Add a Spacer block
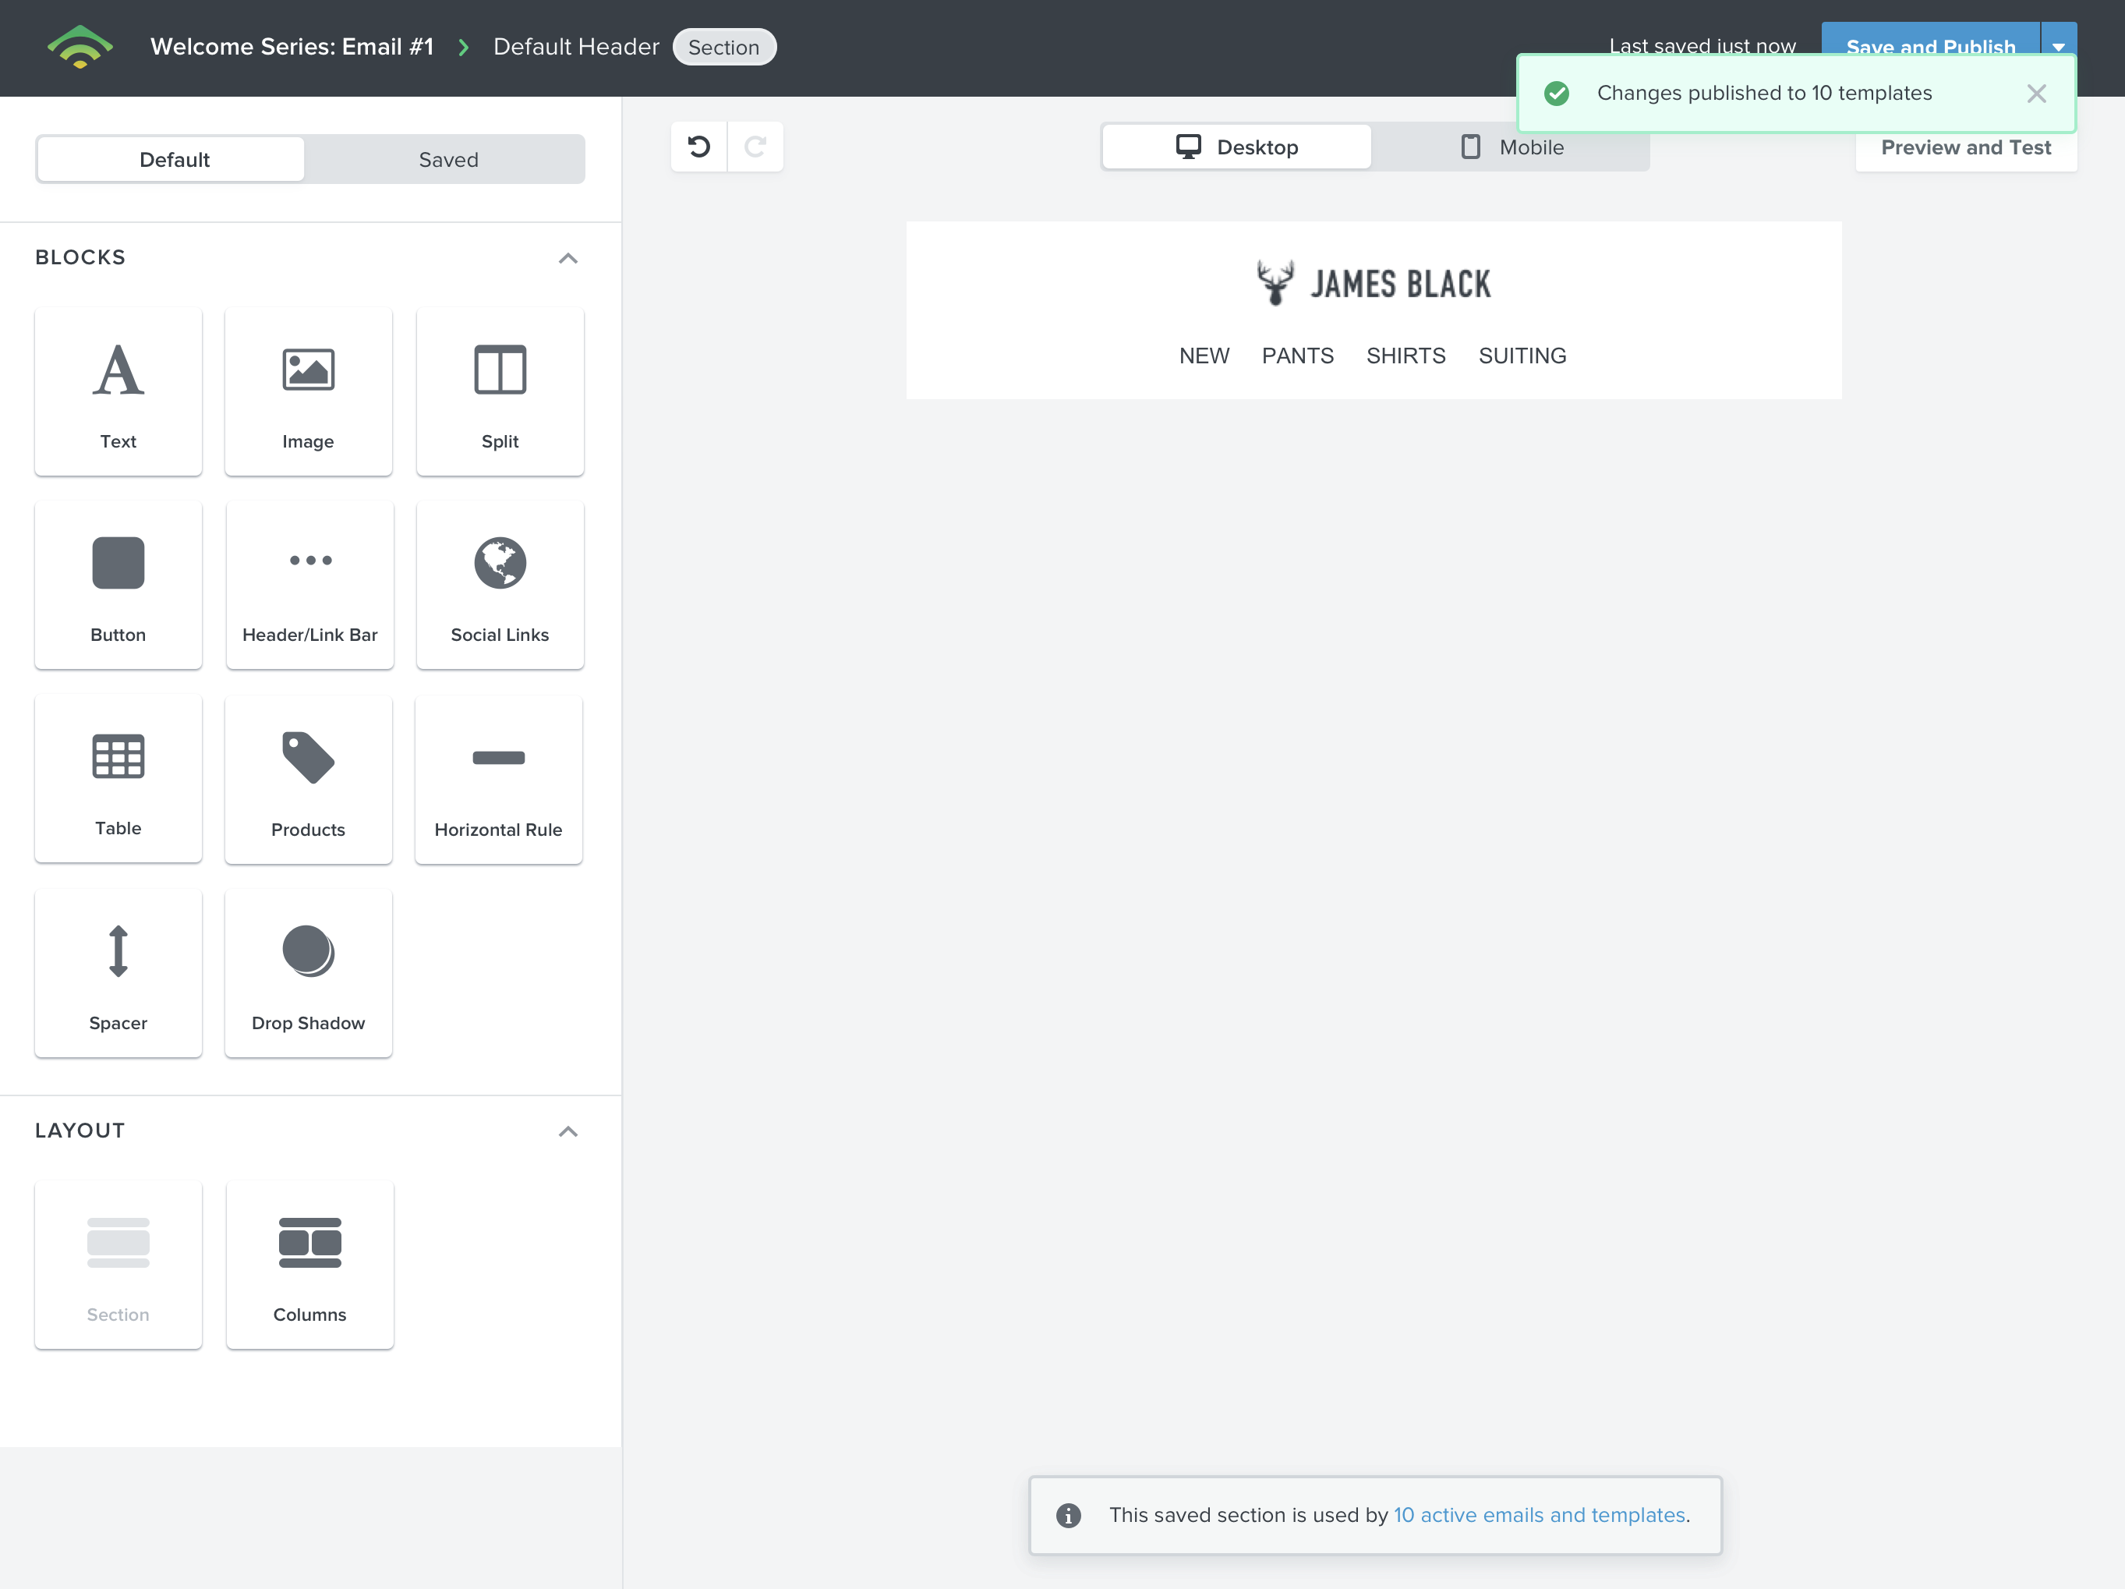The image size is (2125, 1589). point(118,973)
